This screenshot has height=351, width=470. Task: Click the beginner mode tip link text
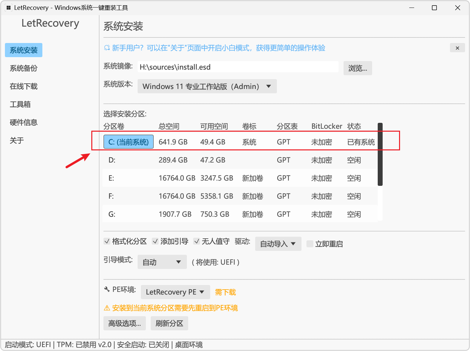(219, 48)
